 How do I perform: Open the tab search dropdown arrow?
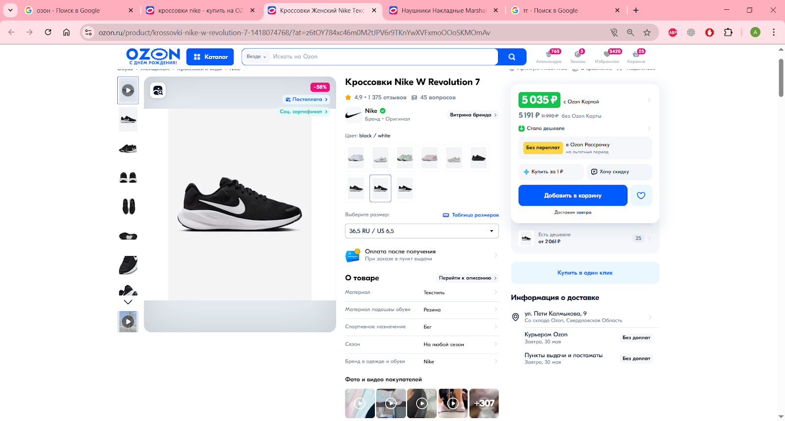[10, 10]
